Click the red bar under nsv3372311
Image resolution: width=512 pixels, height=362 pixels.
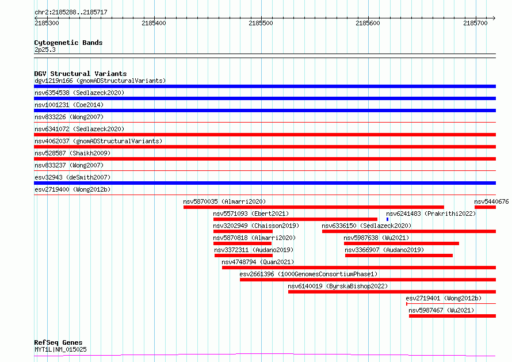pos(243,256)
